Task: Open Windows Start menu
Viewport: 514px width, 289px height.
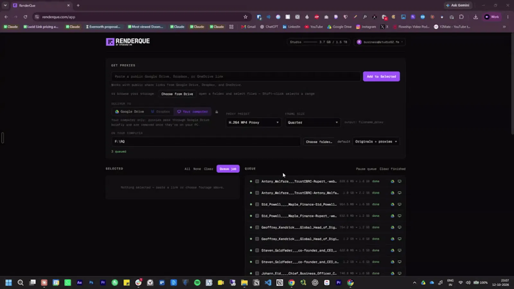Action: pos(9,283)
